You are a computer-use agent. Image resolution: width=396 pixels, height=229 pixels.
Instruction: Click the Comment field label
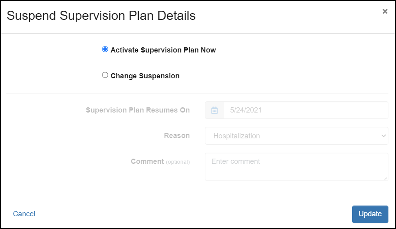pyautogui.click(x=147, y=161)
